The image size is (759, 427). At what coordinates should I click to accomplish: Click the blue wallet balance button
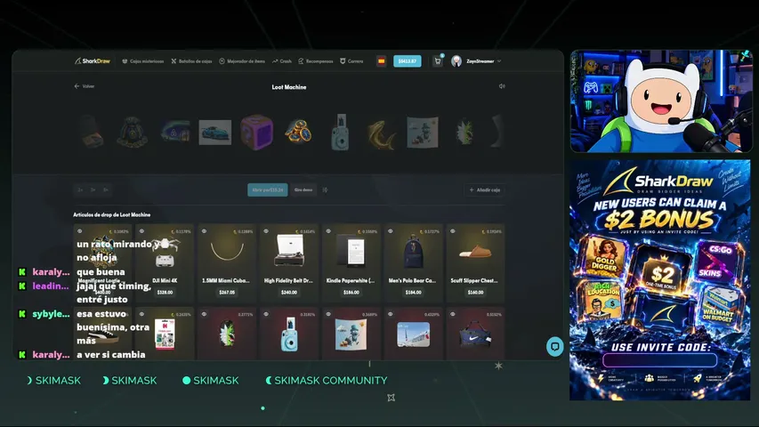point(408,61)
